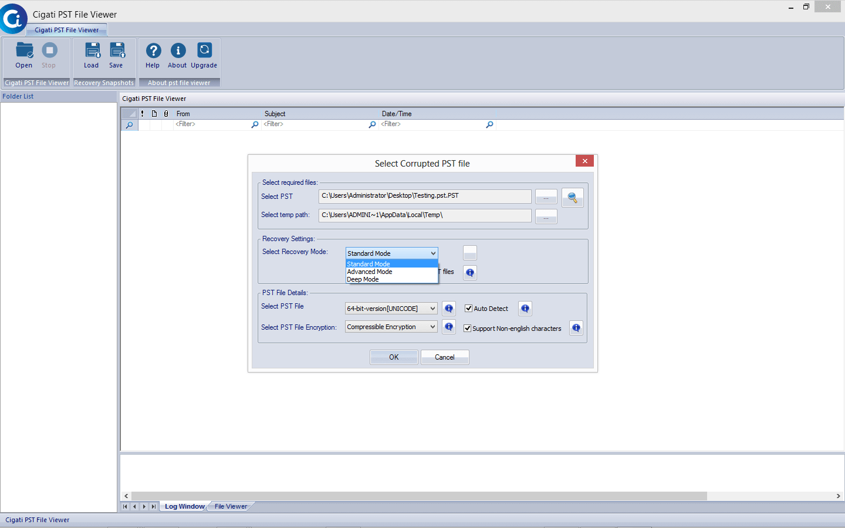
Task: Save recovery snapshot icon
Action: (117, 56)
